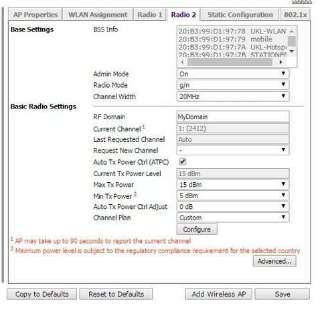
Task: Open the Advanced... settings button
Action: coord(274,261)
